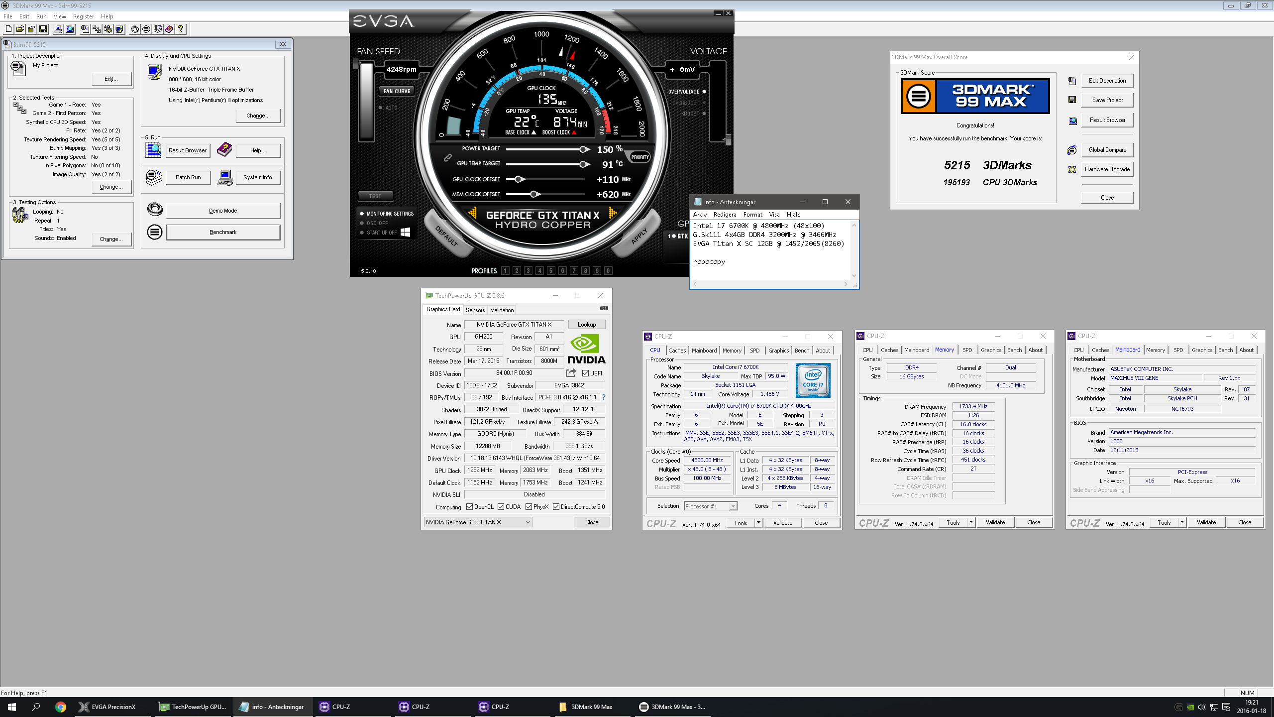Toggle the OpenCL checkbox in GPU-Z
Viewport: 1274px width, 717px height.
tap(469, 507)
